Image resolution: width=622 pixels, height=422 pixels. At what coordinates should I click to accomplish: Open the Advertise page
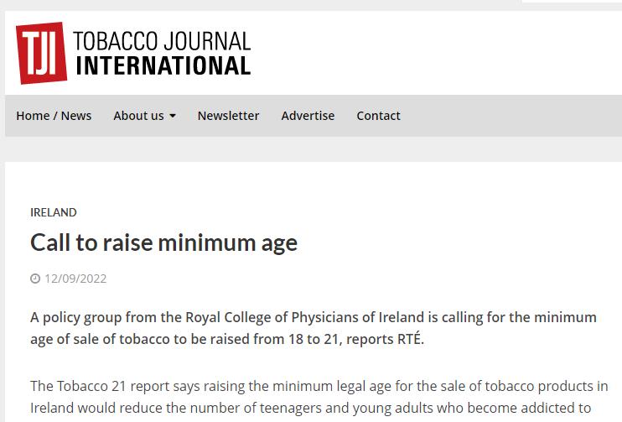[308, 116]
